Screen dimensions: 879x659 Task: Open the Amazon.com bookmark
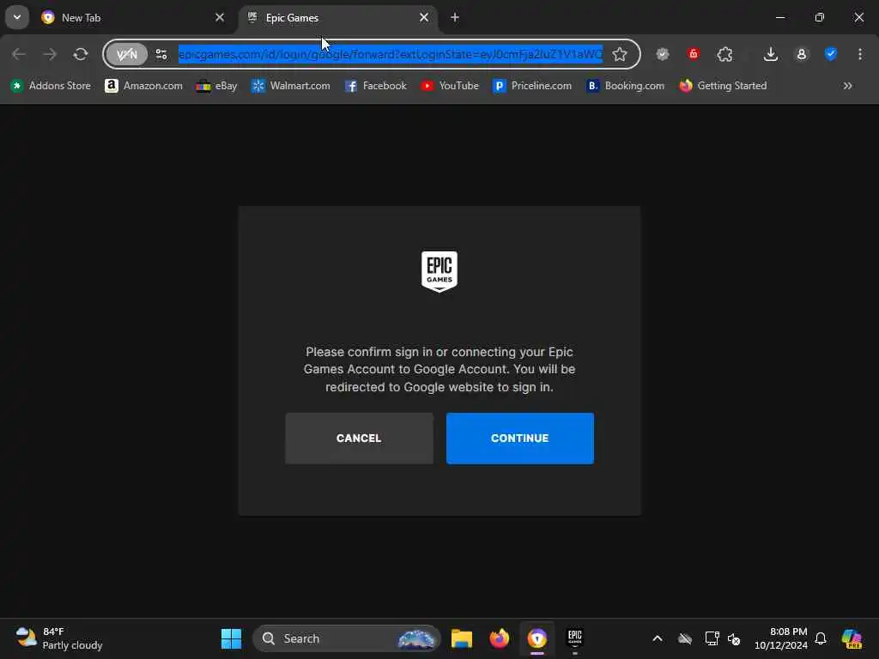pos(144,86)
